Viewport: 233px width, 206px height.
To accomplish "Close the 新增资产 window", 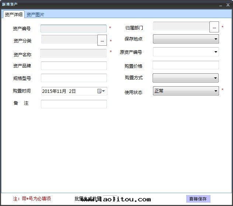I will pyautogui.click(x=228, y=5).
